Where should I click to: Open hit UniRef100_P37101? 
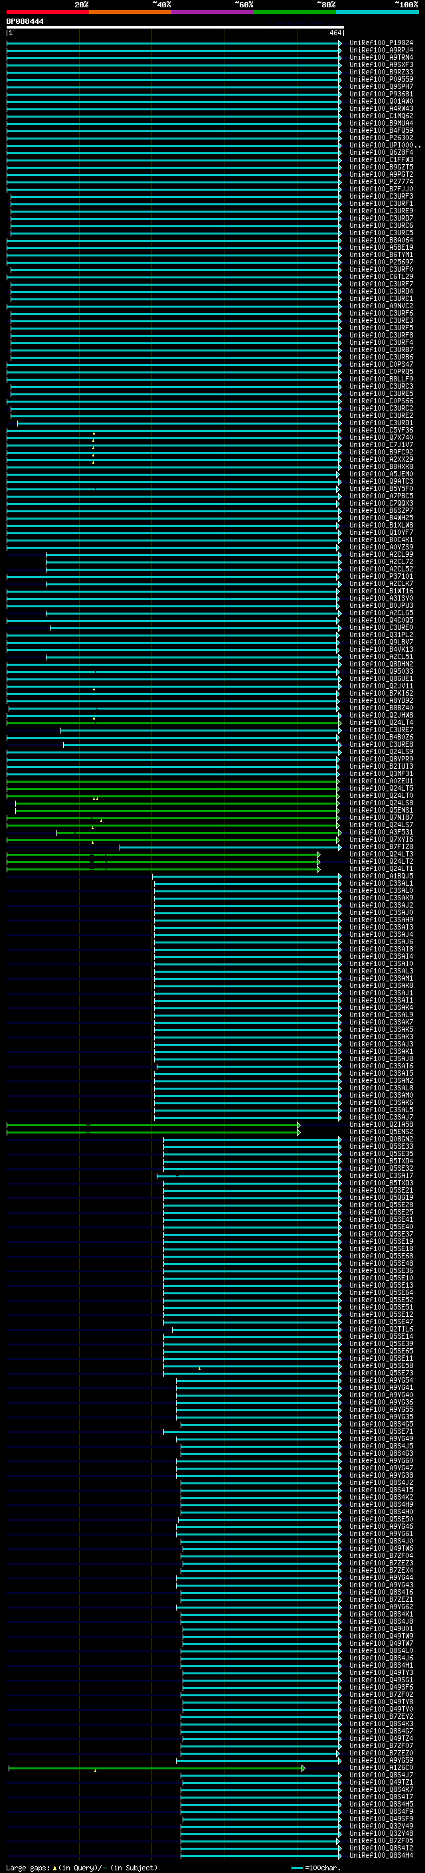[x=381, y=576]
